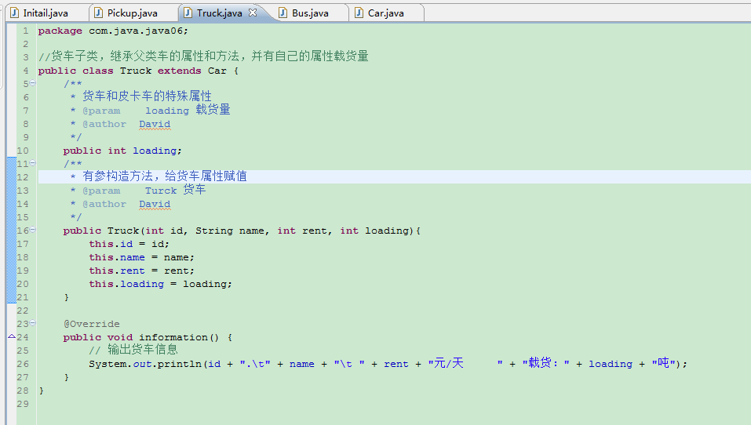Click the loading field declaration on line 10
The height and width of the screenshot is (425, 751).
[x=155, y=151]
